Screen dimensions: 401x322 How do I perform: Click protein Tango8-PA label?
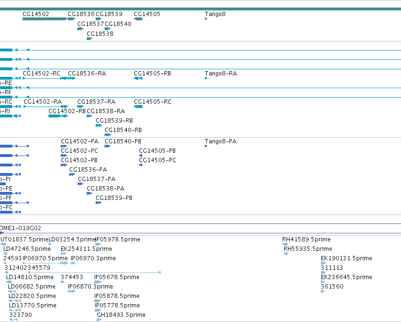pos(221,141)
